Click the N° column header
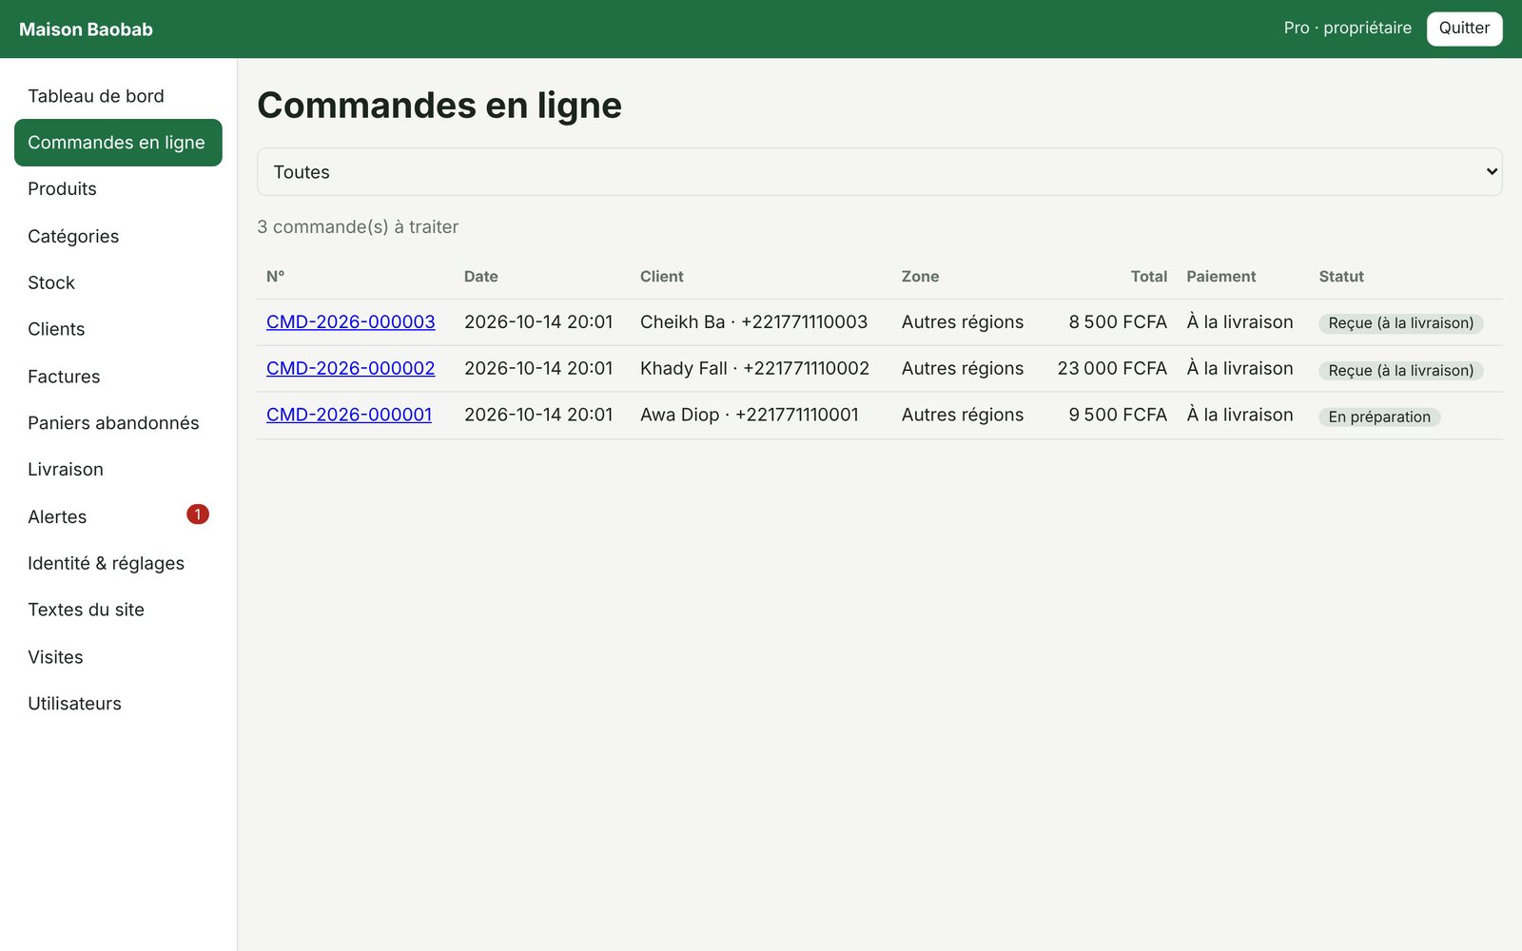The width and height of the screenshot is (1522, 951). [276, 277]
